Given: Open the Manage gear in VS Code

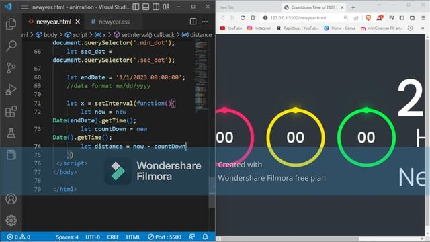Looking at the screenshot, I should click(x=11, y=220).
